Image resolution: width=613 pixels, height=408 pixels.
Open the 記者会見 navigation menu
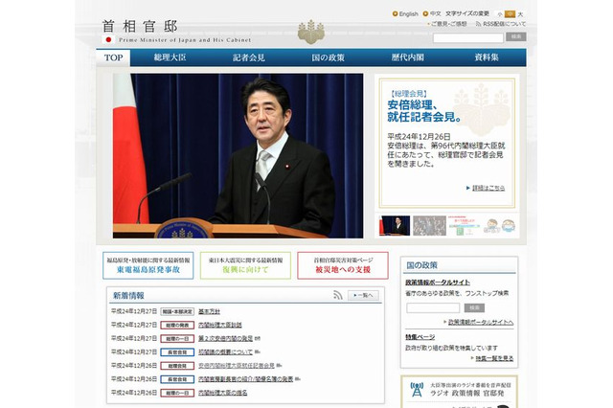click(249, 57)
